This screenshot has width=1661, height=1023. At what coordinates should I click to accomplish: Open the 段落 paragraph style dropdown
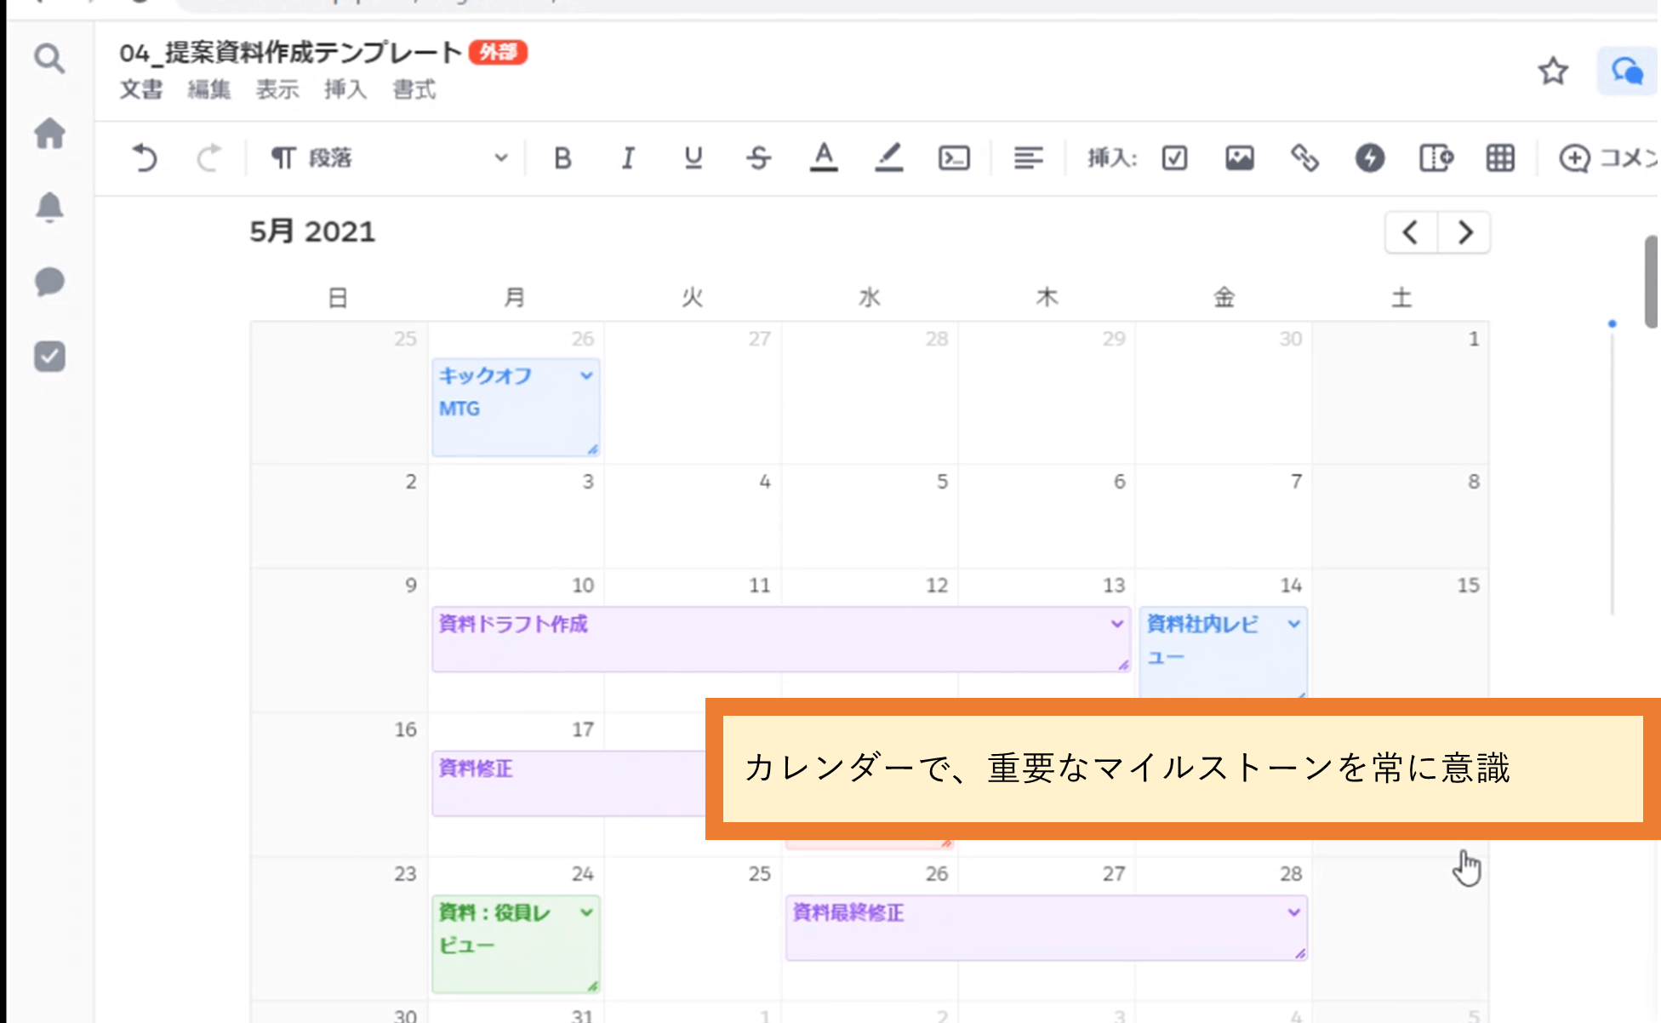[387, 158]
